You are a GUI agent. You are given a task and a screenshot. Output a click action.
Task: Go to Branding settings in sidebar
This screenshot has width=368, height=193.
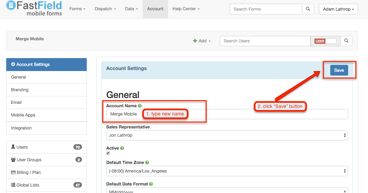(20, 90)
